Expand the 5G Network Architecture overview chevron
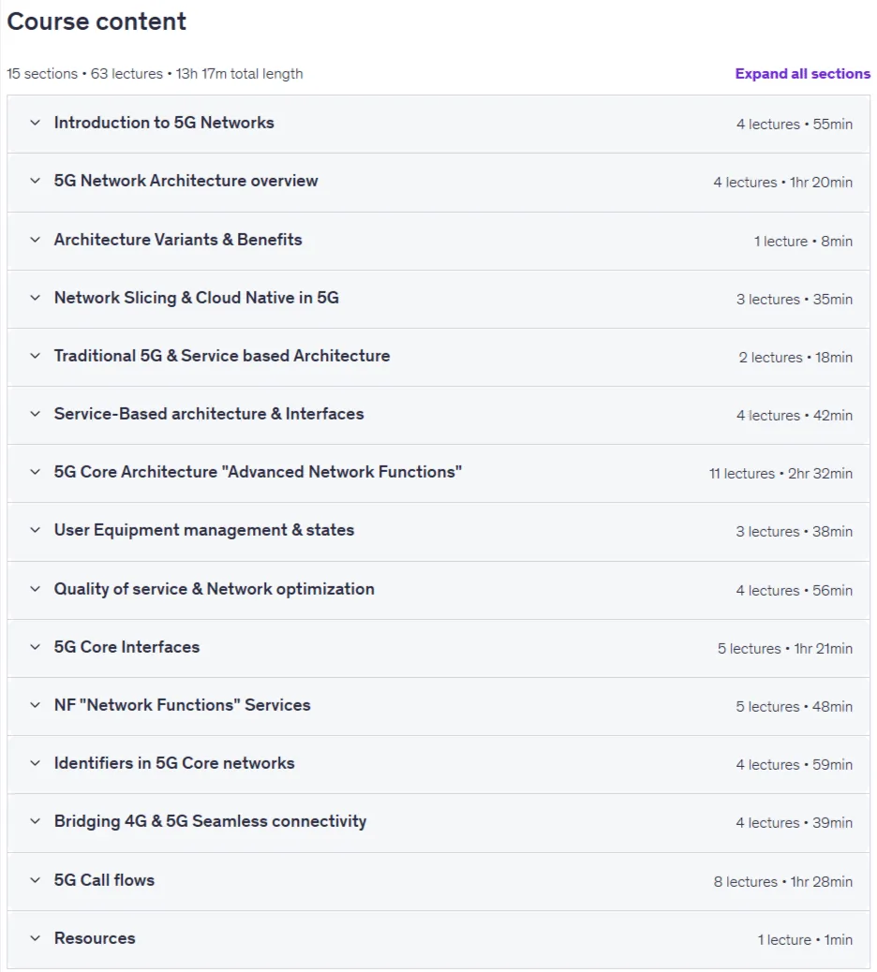The image size is (877, 972). [x=36, y=181]
